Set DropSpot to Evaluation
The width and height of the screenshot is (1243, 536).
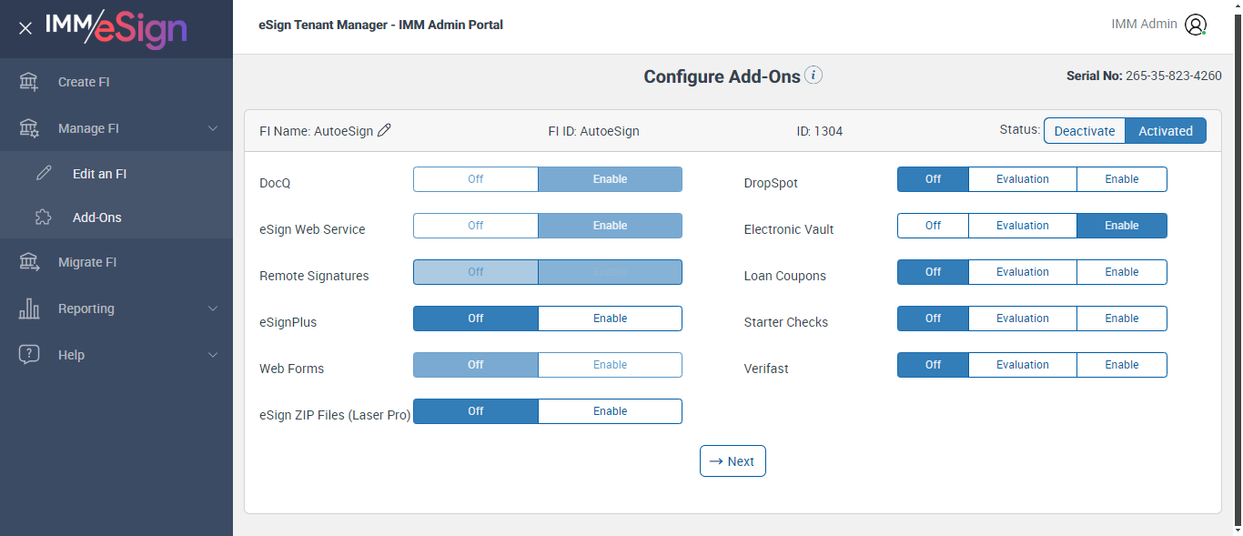1022,179
